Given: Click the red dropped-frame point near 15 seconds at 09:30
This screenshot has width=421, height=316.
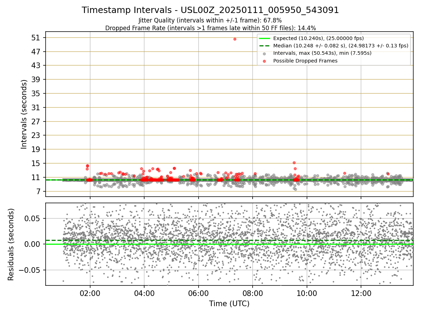Looking at the screenshot, I should coord(294,163).
